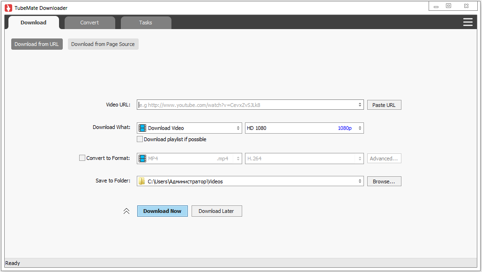Switch to the Tasks tab
The height and width of the screenshot is (272, 482).
click(146, 23)
